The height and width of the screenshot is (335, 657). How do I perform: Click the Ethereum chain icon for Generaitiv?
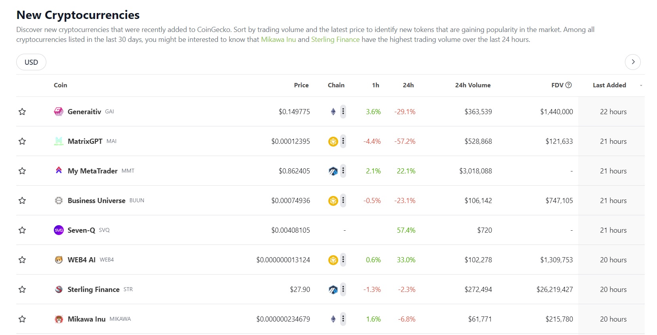click(333, 112)
